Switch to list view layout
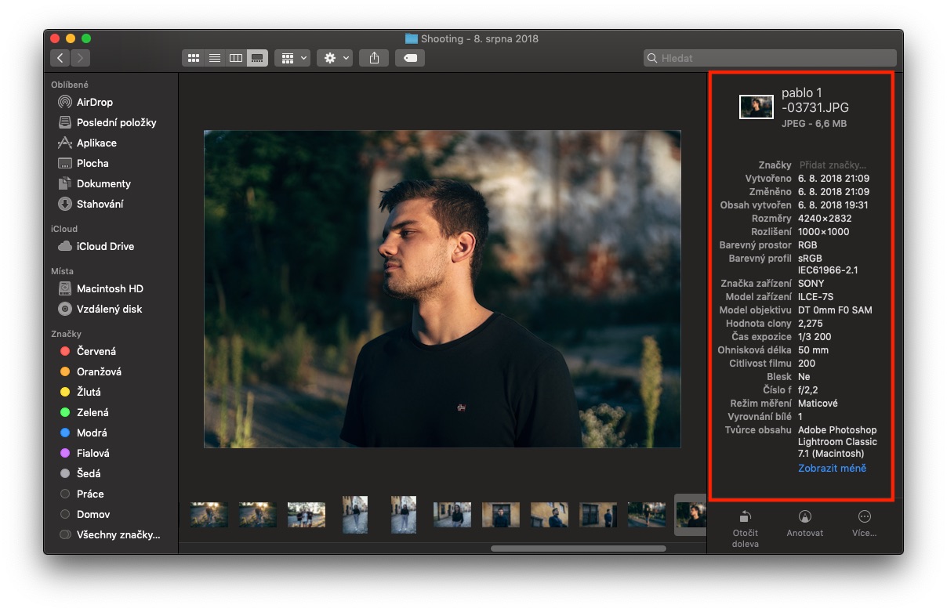Screen dimensions: 947x612 pyautogui.click(x=214, y=58)
